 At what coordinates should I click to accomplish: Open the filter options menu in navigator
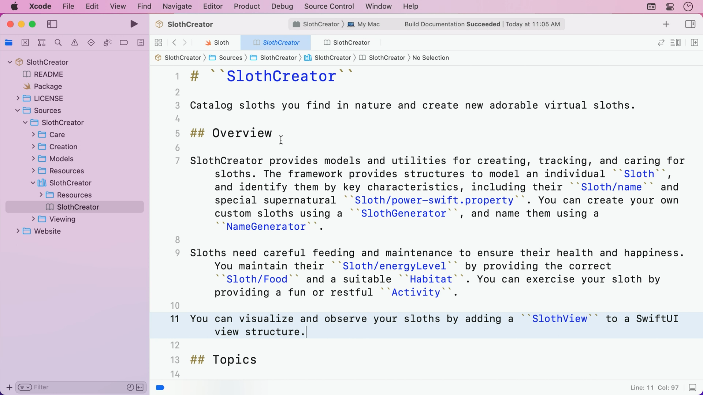25,387
